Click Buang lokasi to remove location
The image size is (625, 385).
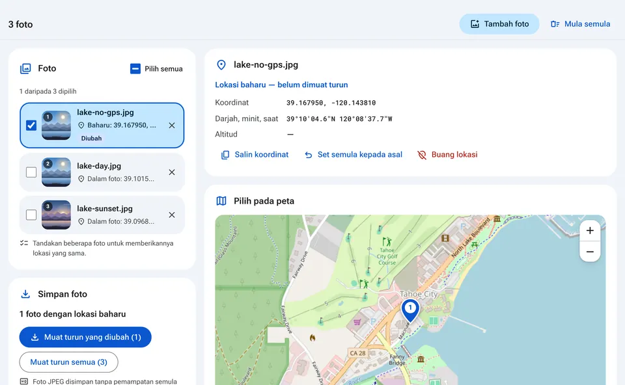pyautogui.click(x=447, y=155)
